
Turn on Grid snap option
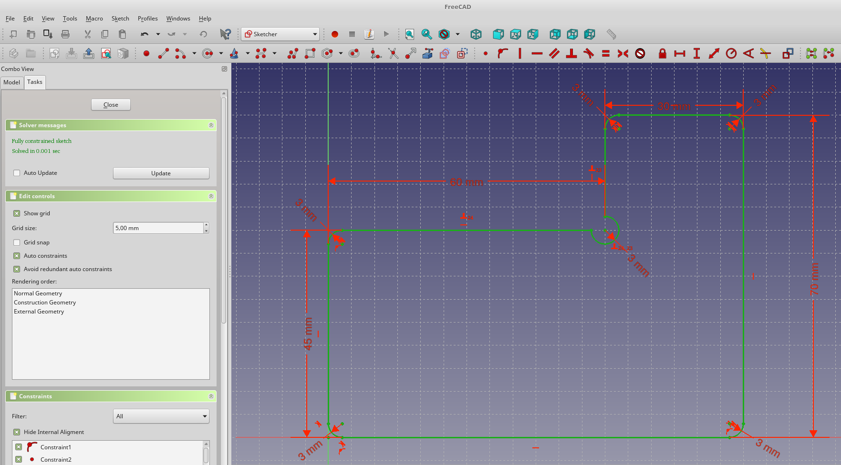pyautogui.click(x=17, y=243)
